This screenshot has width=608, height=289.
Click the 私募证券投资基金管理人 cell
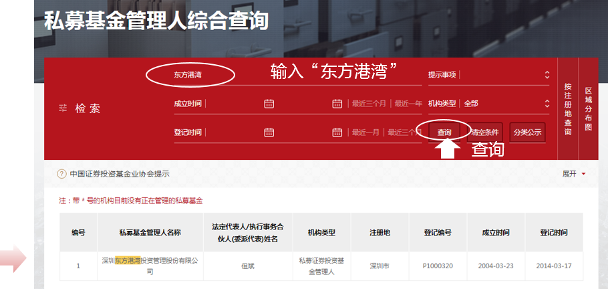tap(322, 266)
